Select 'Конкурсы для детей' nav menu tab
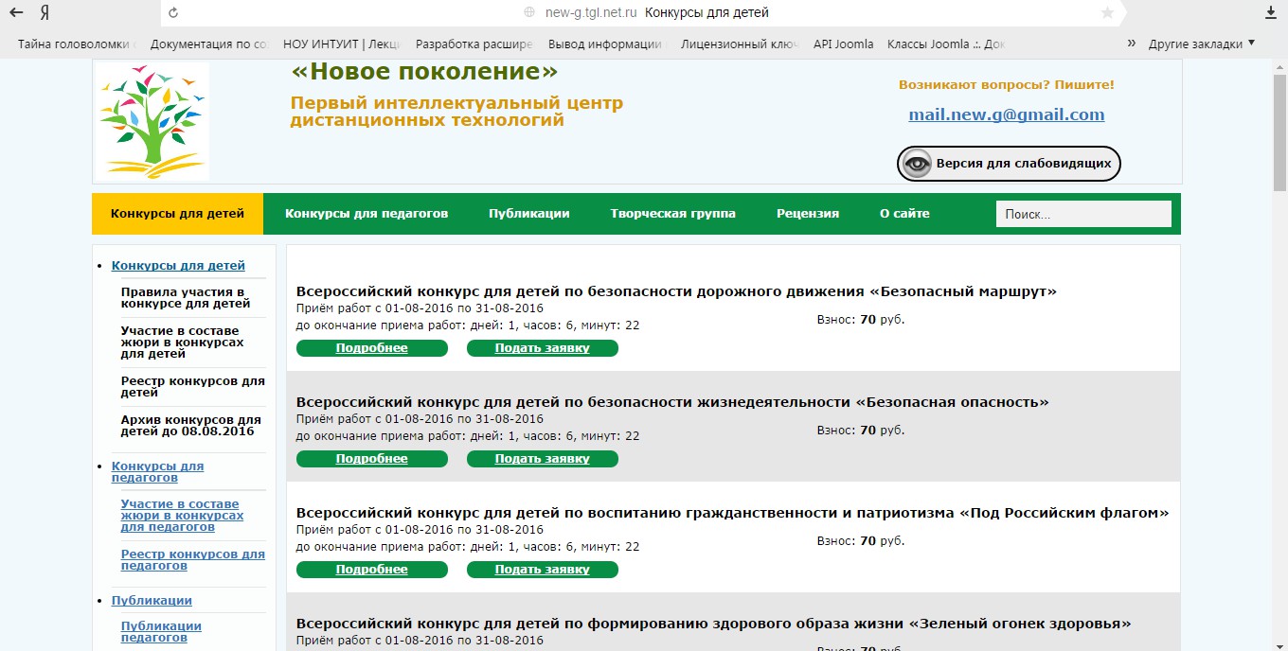The image size is (1288, 651). click(x=177, y=214)
